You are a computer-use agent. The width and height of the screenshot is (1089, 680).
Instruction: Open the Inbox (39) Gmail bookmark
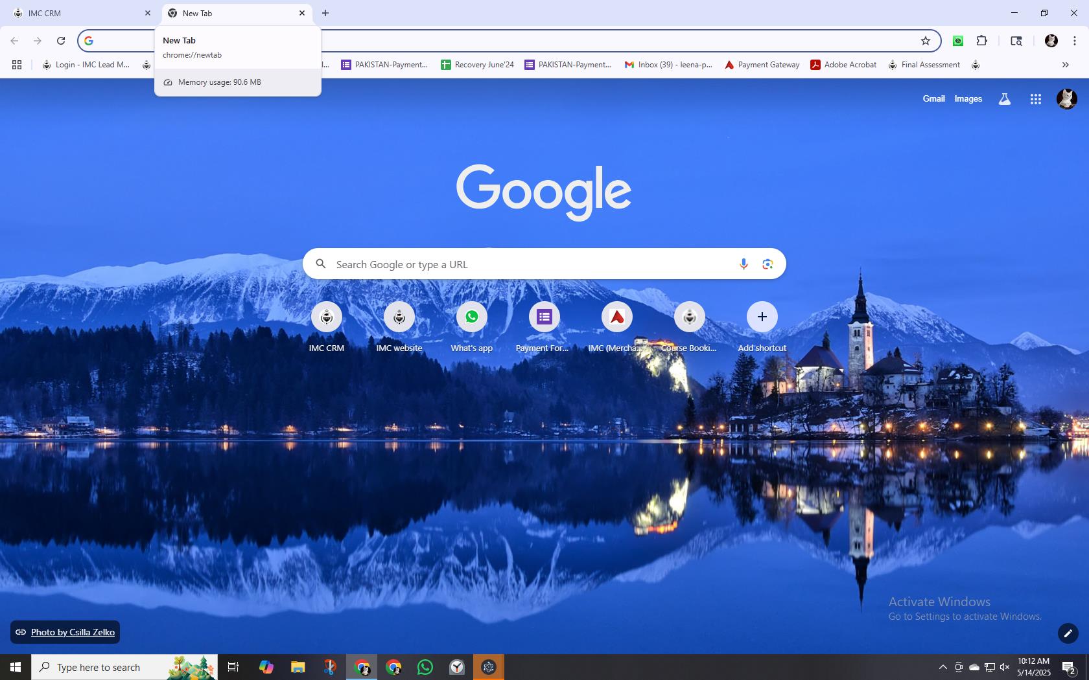tap(668, 65)
